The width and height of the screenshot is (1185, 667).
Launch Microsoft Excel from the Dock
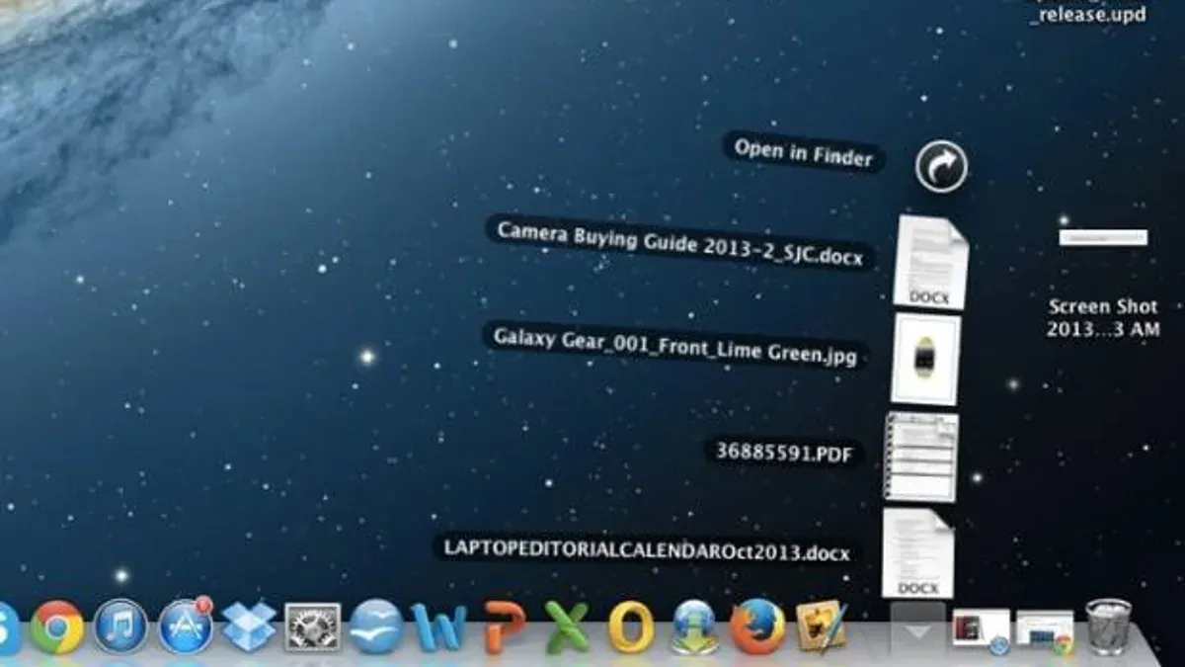coord(567,627)
